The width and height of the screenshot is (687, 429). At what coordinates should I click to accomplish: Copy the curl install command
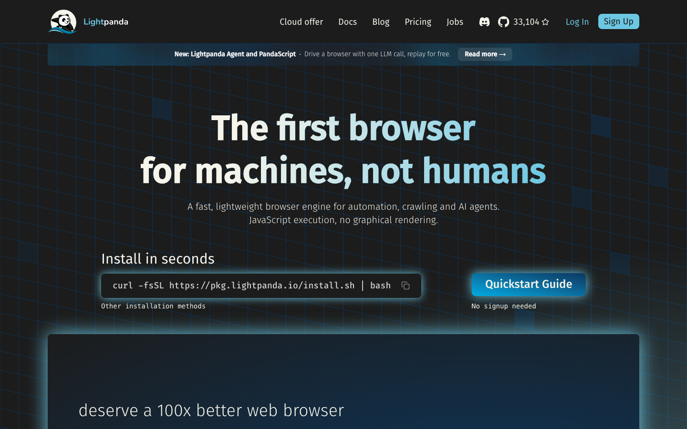point(406,286)
